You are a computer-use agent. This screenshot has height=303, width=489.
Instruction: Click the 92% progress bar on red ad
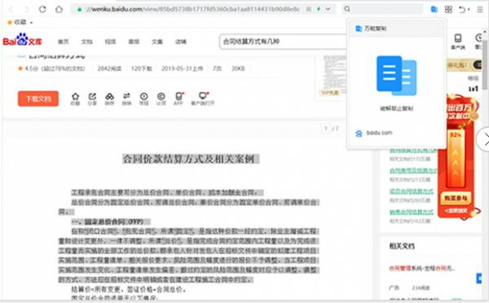[x=456, y=159]
